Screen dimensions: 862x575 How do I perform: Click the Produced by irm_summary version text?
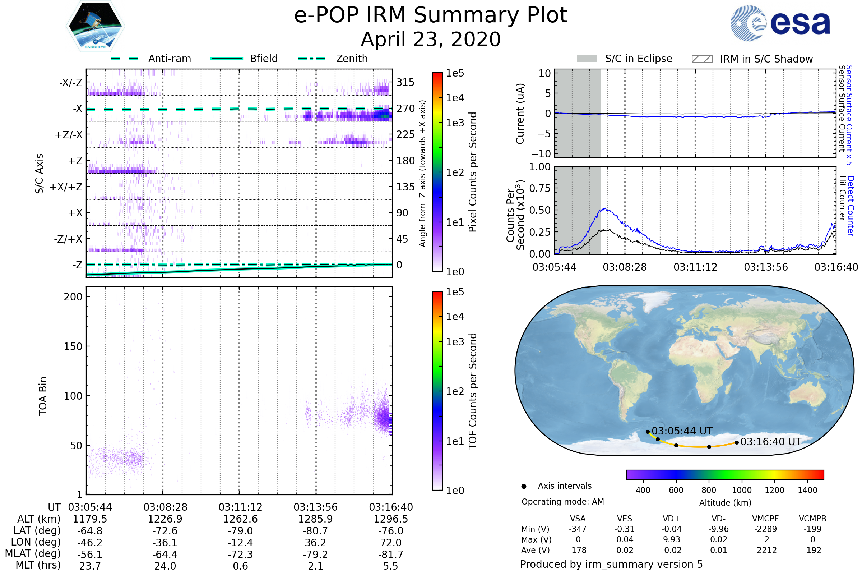pos(611,564)
